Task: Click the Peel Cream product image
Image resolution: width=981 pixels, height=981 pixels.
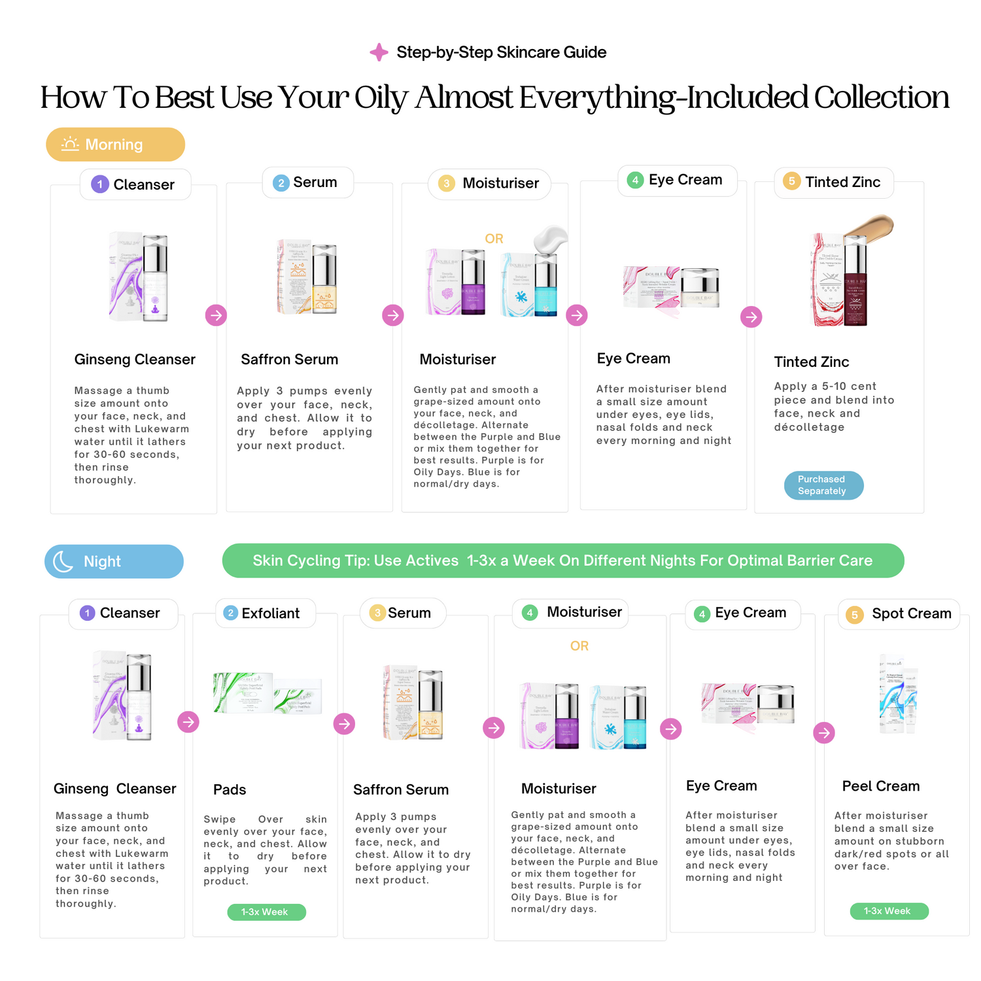Action: coord(899,695)
